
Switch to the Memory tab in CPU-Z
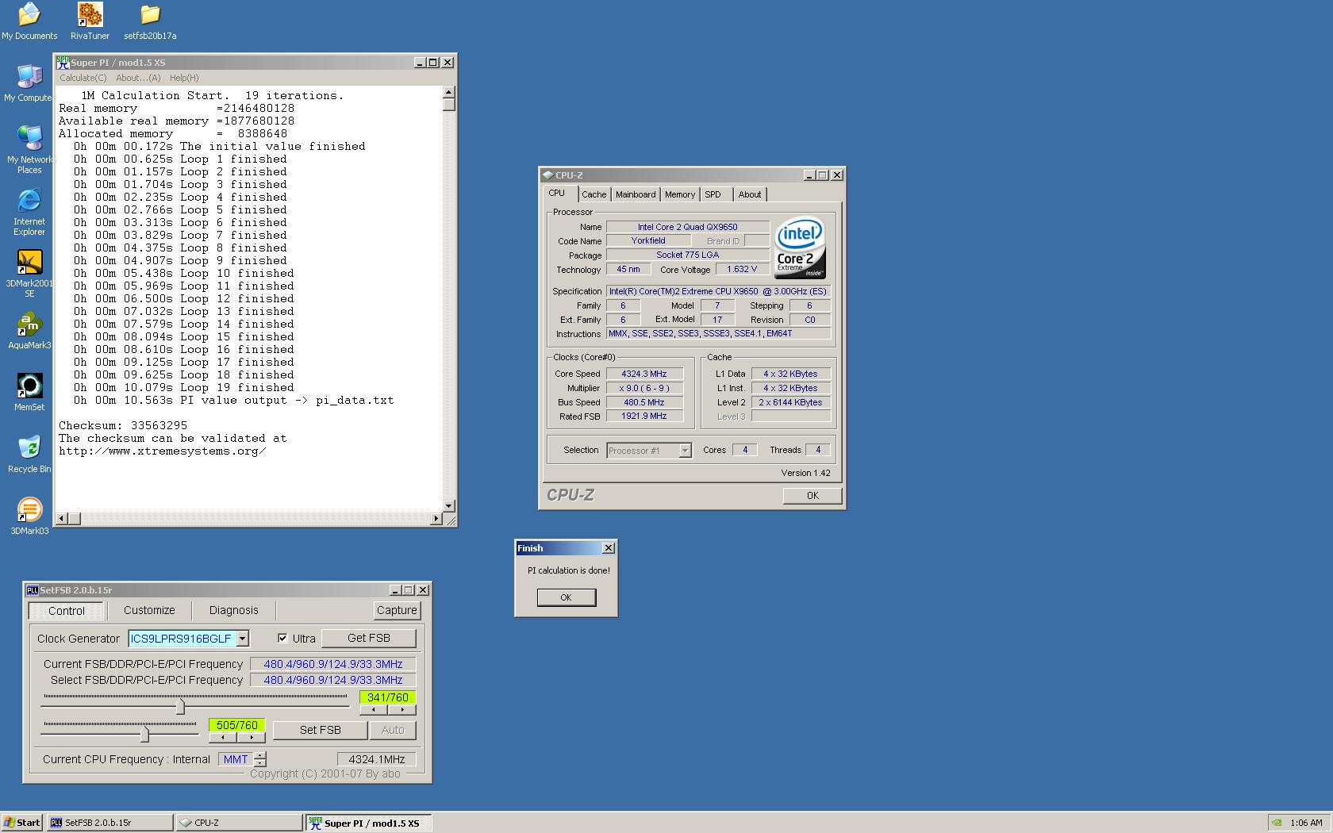[680, 194]
